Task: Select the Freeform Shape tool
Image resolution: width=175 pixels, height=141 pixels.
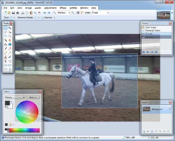Action: coord(10,69)
